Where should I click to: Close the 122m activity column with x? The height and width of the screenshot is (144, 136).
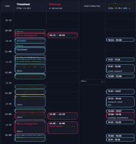(x=129, y=8)
